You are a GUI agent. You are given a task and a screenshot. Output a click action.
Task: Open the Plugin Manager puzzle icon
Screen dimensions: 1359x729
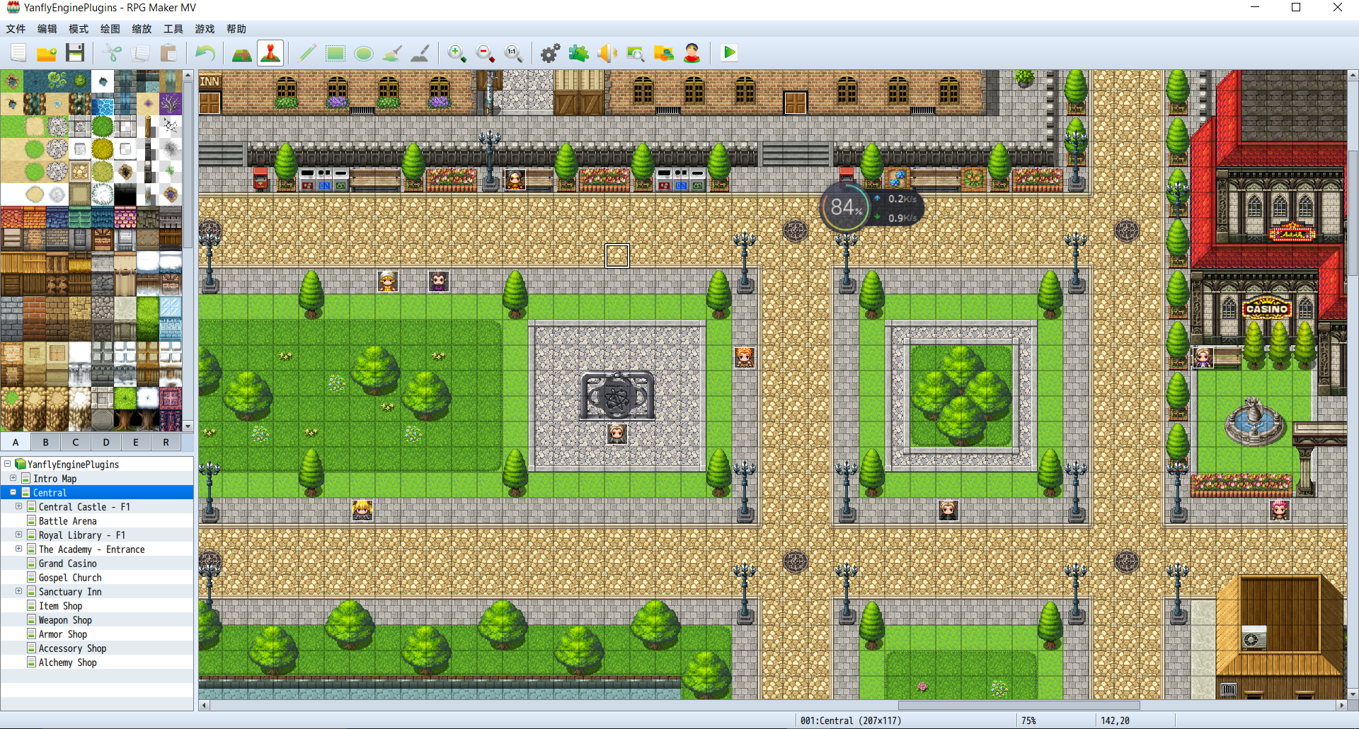pos(579,53)
